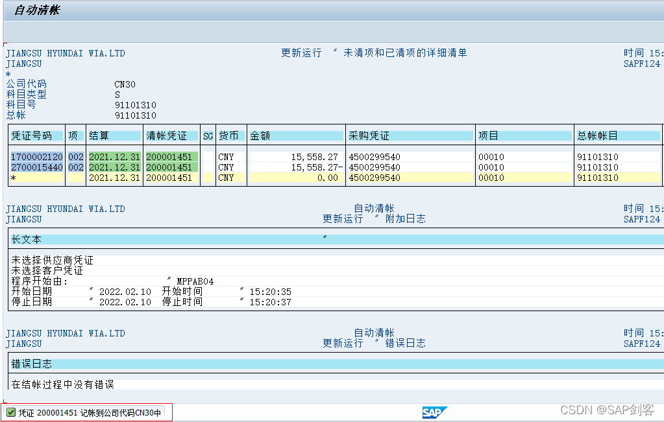
Task: Click the status message 凭证 200001451 记帐到公司代码CN30中
Action: tap(90, 413)
